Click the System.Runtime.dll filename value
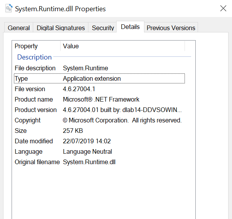This screenshot has height=219, width=232. 89,162
